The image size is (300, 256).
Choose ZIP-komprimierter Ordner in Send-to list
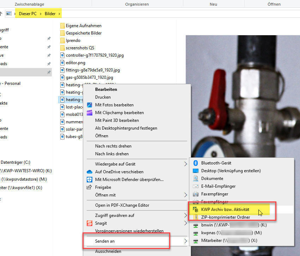point(225,217)
